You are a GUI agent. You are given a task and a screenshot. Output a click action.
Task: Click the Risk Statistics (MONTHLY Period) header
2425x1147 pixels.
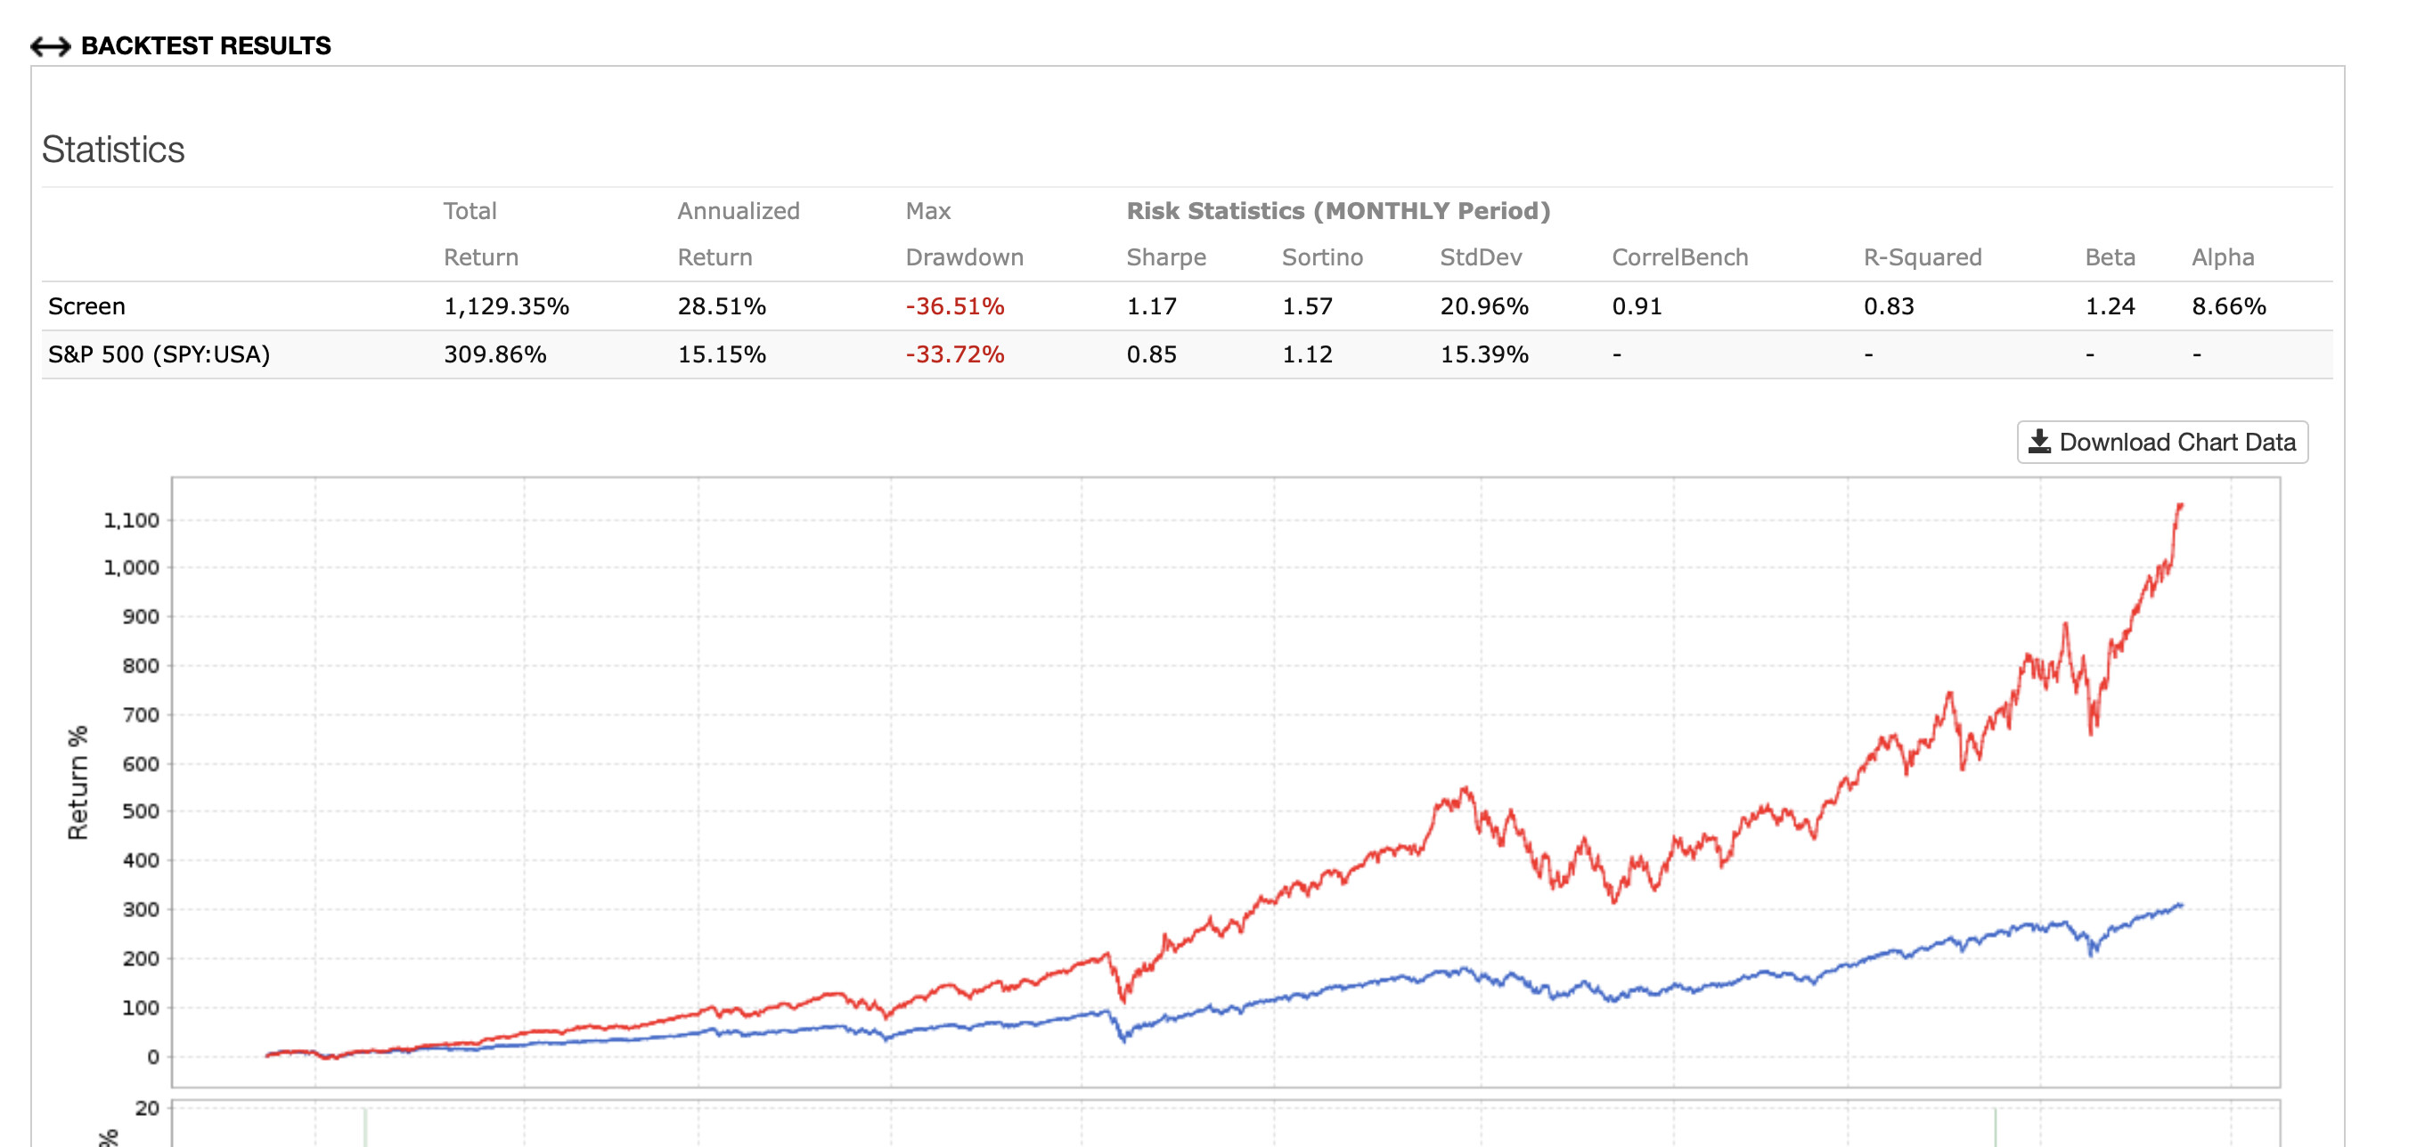coord(1338,211)
